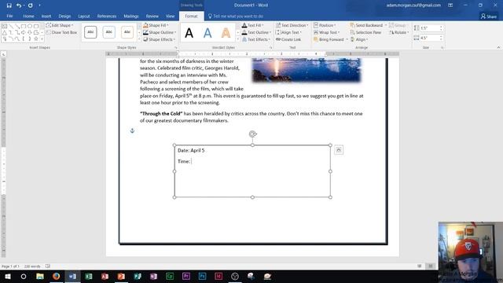
Task: Open the Text Direction dropdown
Action: pos(292,25)
